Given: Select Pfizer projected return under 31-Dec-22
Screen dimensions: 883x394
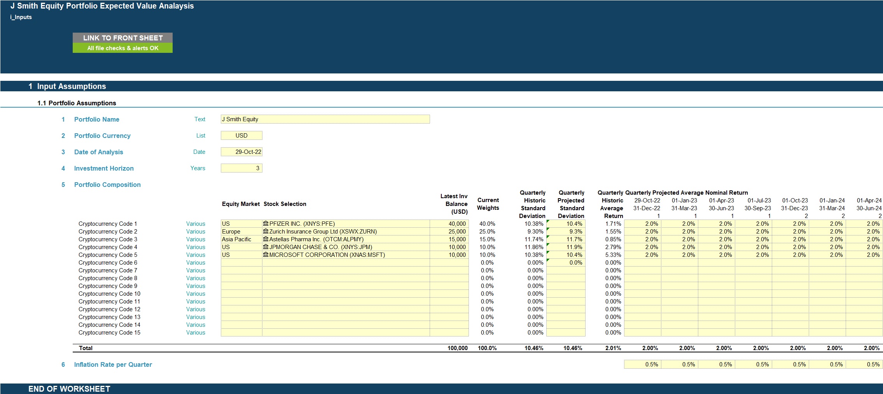Looking at the screenshot, I should coord(643,224).
